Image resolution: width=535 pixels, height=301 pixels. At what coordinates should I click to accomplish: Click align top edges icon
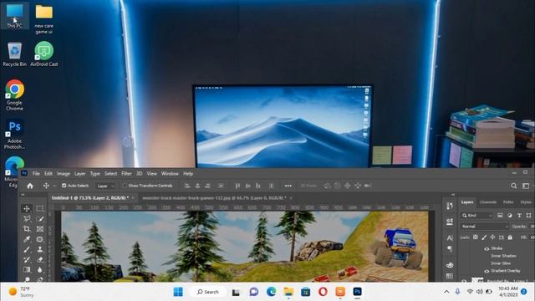click(x=237, y=186)
